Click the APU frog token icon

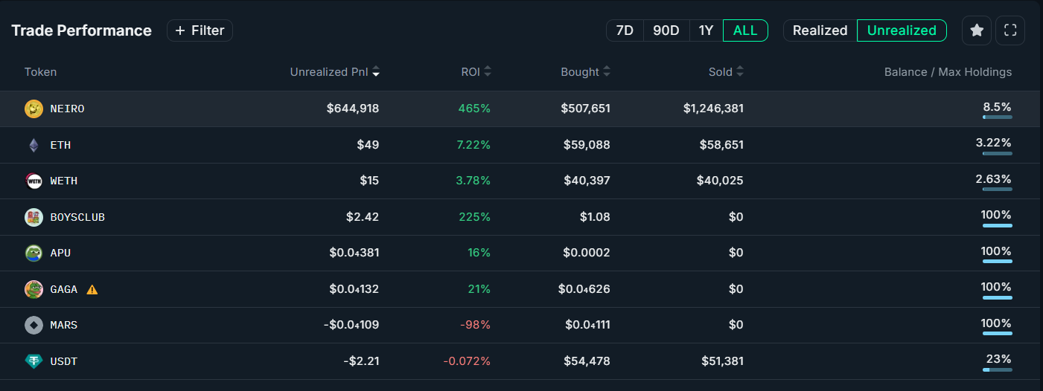pos(34,253)
